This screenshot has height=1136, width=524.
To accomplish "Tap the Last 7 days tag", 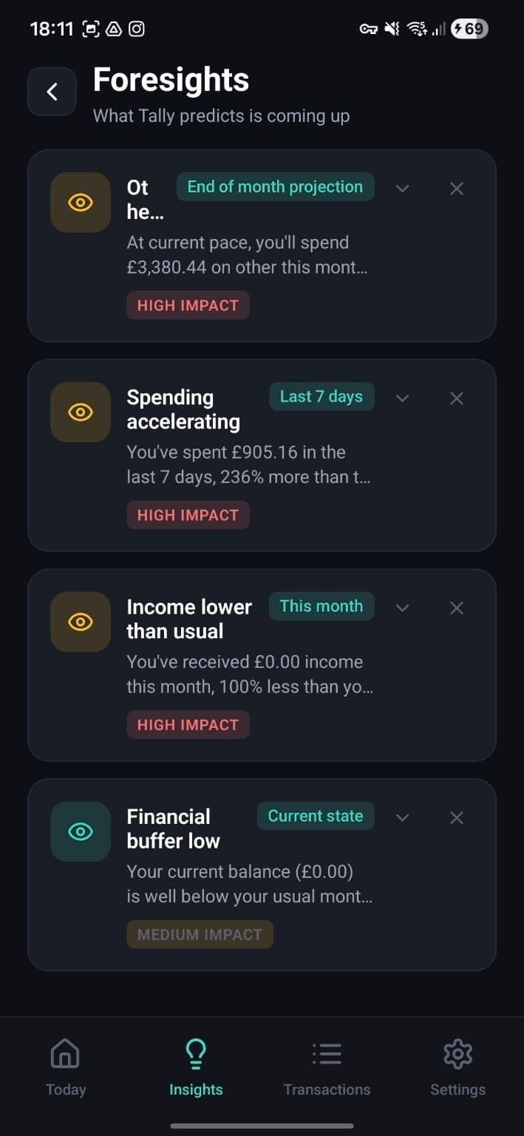I will coord(321,396).
